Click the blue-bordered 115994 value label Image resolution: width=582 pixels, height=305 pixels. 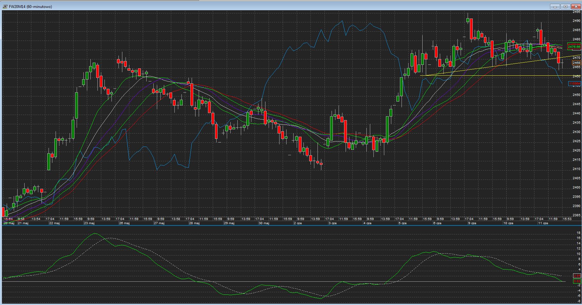[x=574, y=84]
